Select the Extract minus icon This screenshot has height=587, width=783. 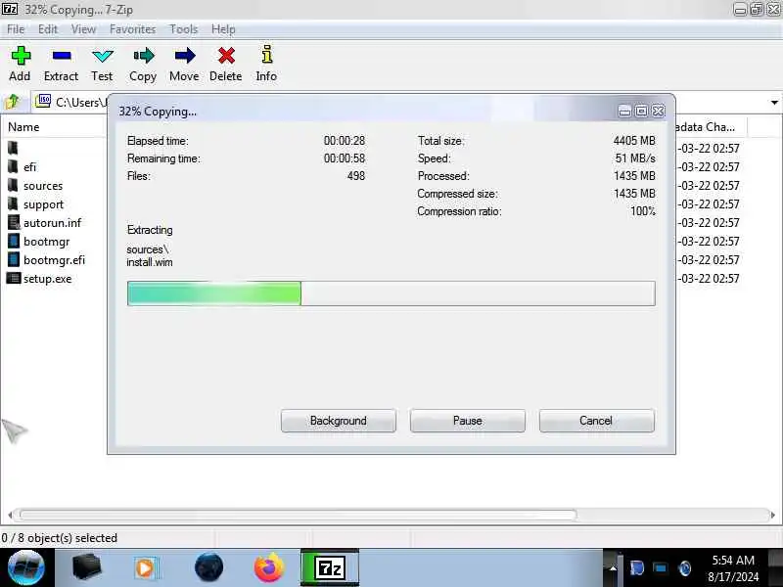[x=62, y=56]
